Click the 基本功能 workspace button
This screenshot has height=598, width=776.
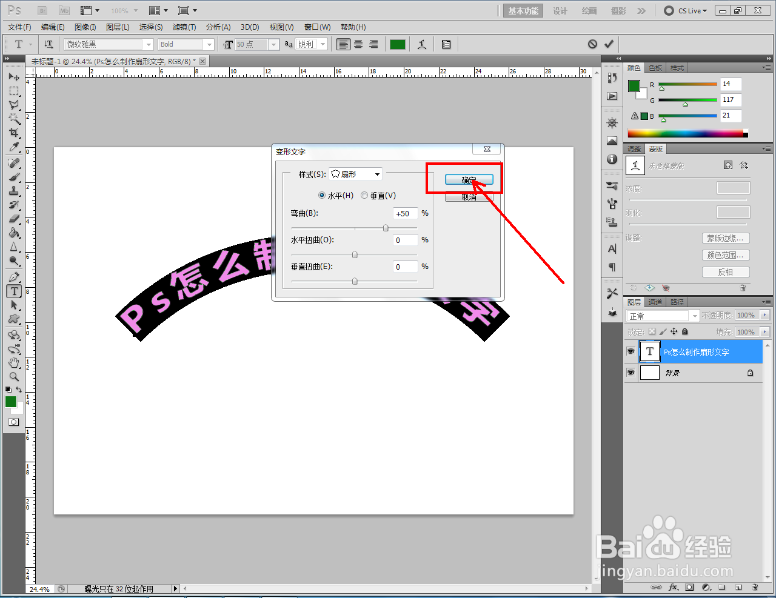pos(523,11)
